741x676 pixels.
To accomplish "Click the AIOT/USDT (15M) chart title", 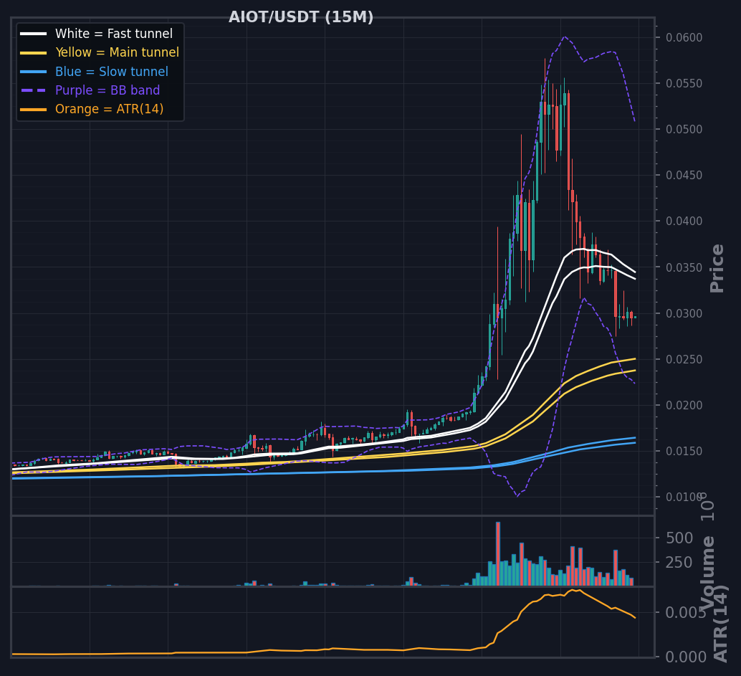I will (301, 17).
